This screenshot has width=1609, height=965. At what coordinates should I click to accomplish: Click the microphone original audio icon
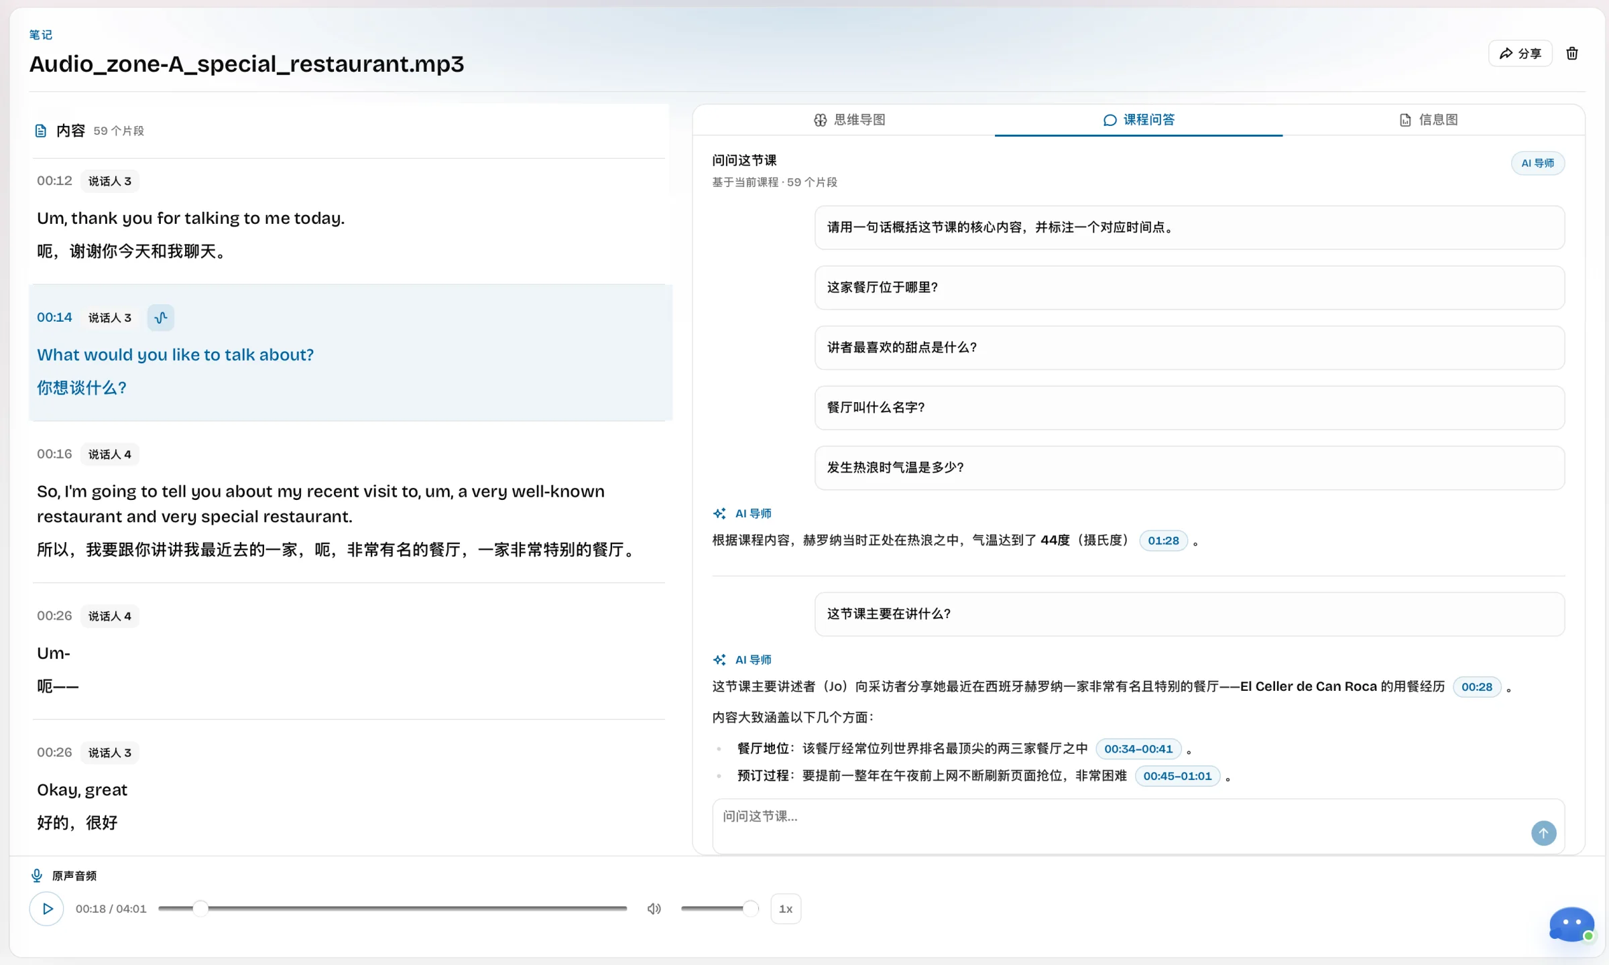click(x=37, y=875)
